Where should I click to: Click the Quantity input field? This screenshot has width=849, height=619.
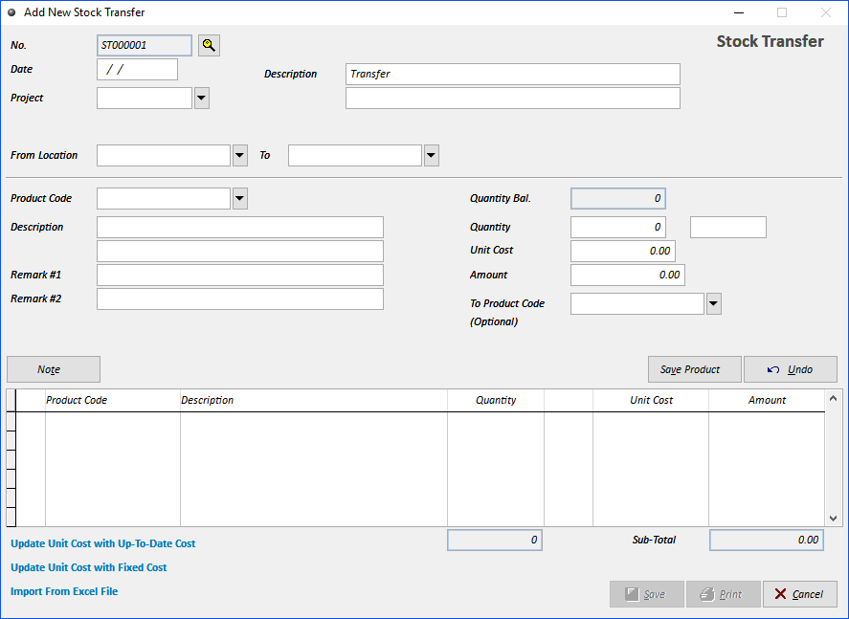617,228
